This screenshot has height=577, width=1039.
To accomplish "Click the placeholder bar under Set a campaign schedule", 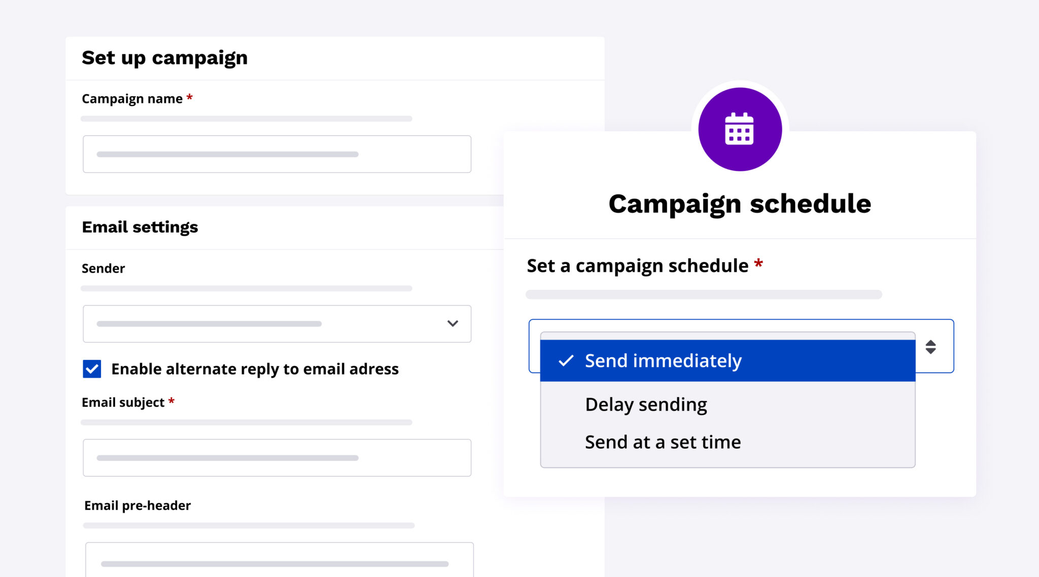I will click(x=704, y=294).
